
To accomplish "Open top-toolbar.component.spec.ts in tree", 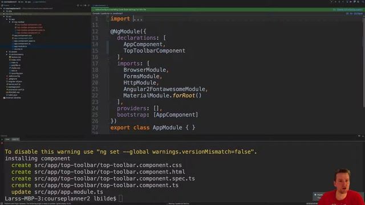I will (x=31, y=30).
